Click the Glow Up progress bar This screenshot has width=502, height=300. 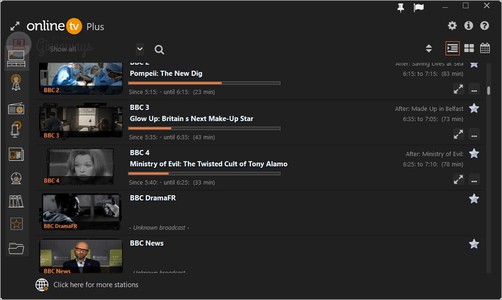click(x=204, y=128)
